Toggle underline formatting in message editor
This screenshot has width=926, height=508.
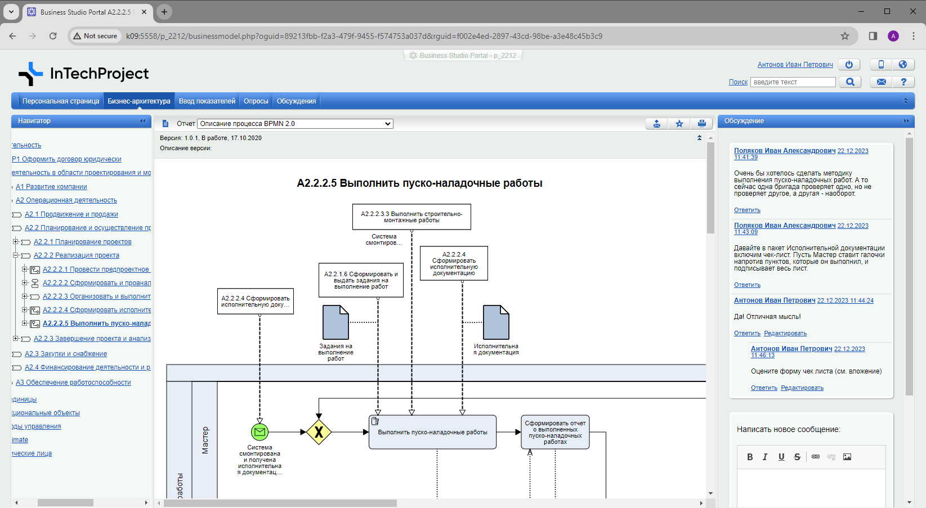click(781, 457)
